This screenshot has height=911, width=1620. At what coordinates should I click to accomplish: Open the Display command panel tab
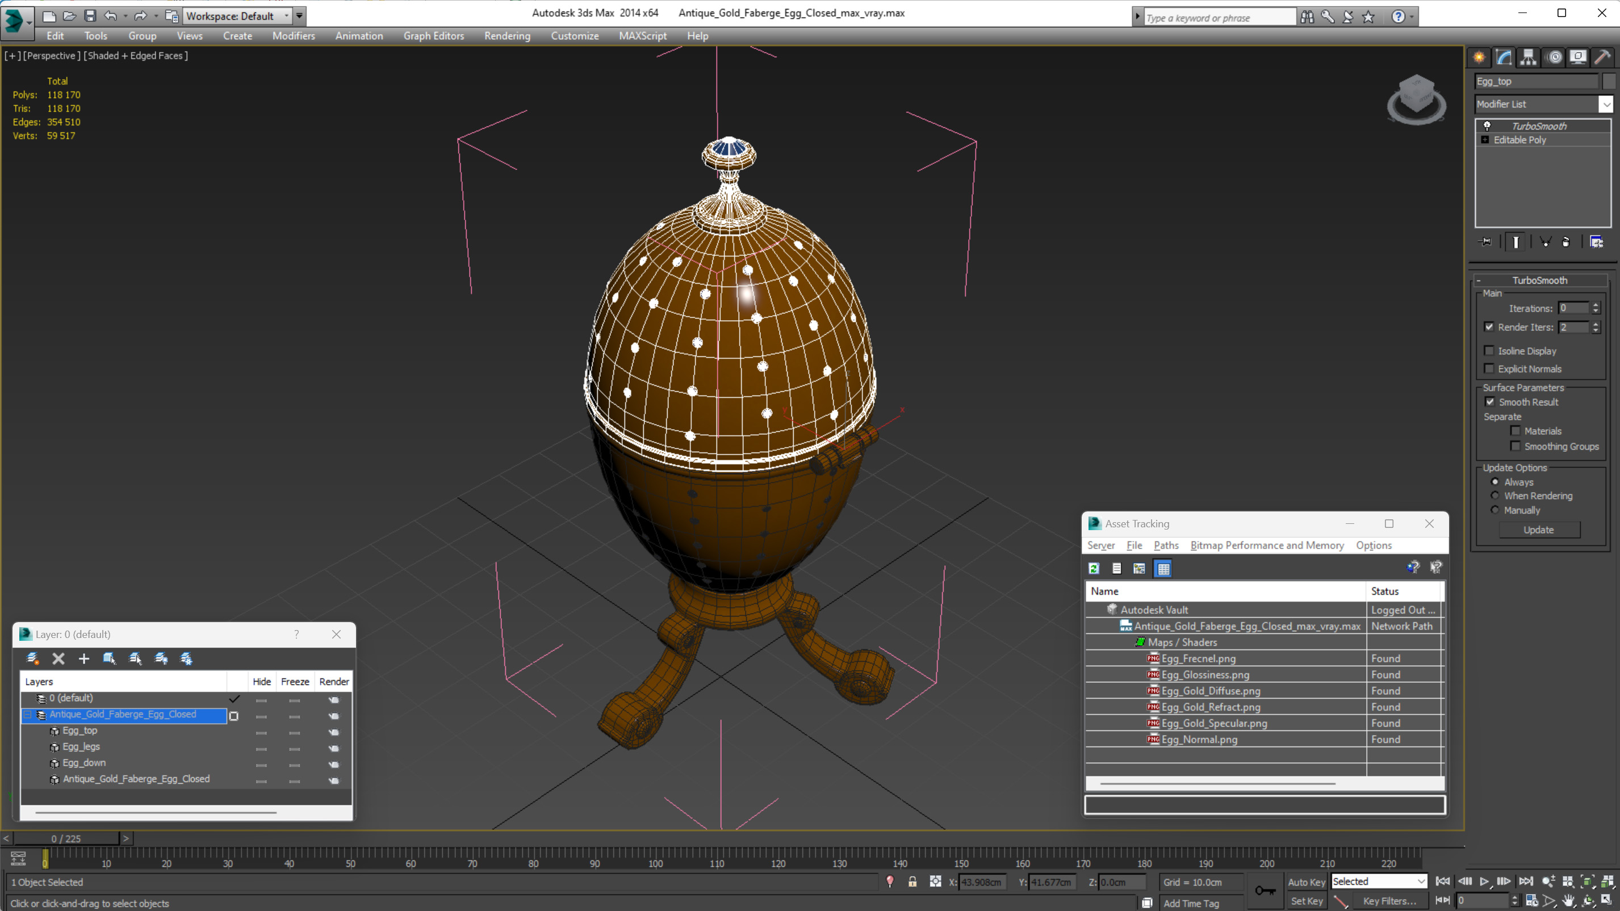tap(1578, 58)
